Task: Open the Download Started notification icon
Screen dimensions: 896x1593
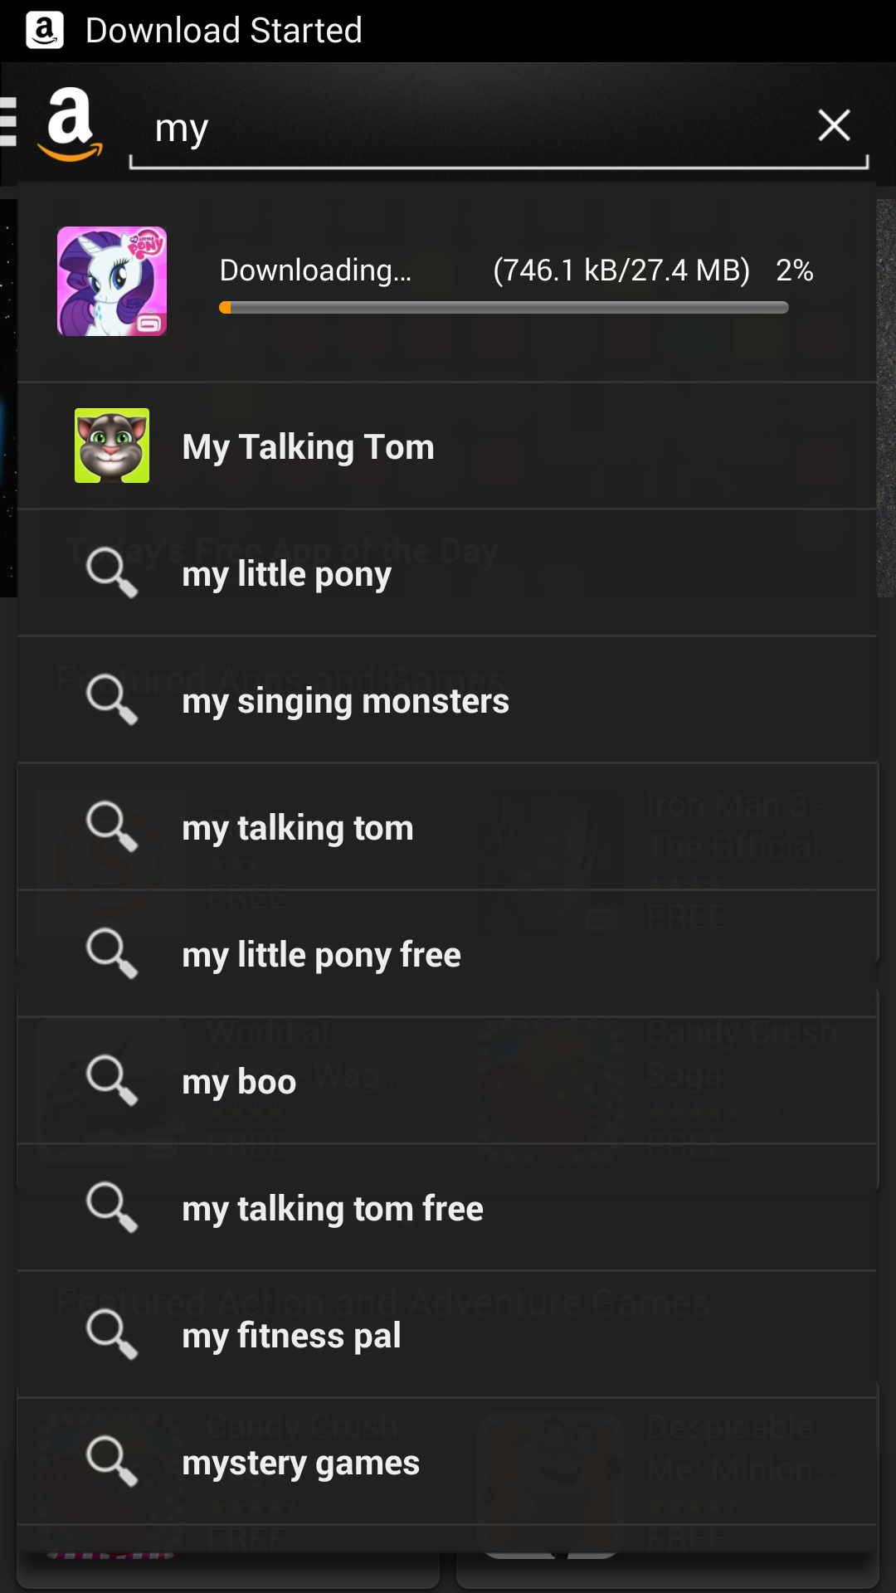Action: (x=45, y=31)
